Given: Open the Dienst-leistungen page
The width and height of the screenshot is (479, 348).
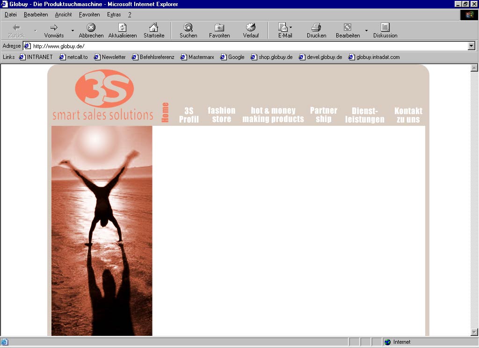Looking at the screenshot, I should pos(365,115).
